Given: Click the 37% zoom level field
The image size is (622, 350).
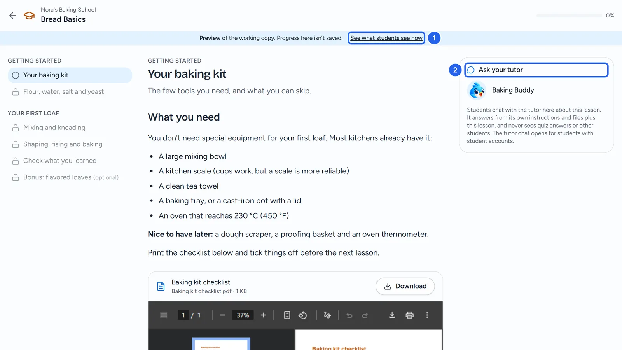Looking at the screenshot, I should coord(243,315).
